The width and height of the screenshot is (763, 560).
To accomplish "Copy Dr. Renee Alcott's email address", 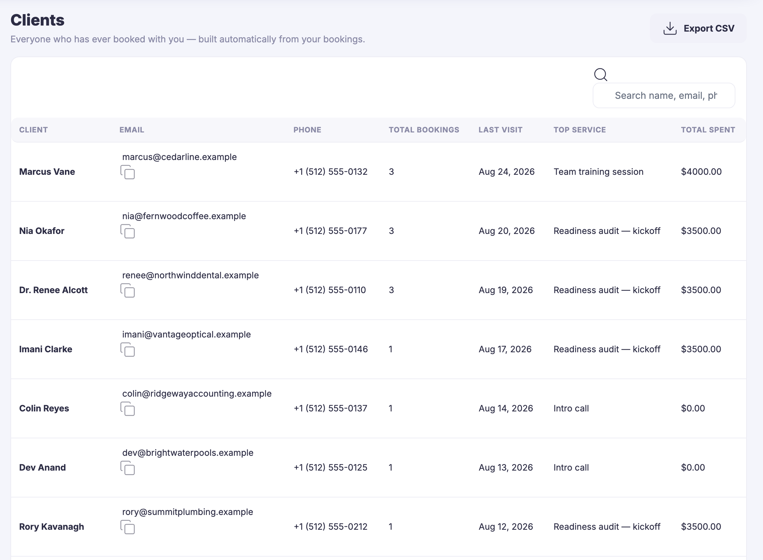I will [128, 290].
